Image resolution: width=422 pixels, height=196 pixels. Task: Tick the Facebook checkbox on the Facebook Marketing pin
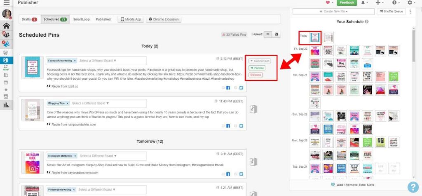tap(223, 88)
